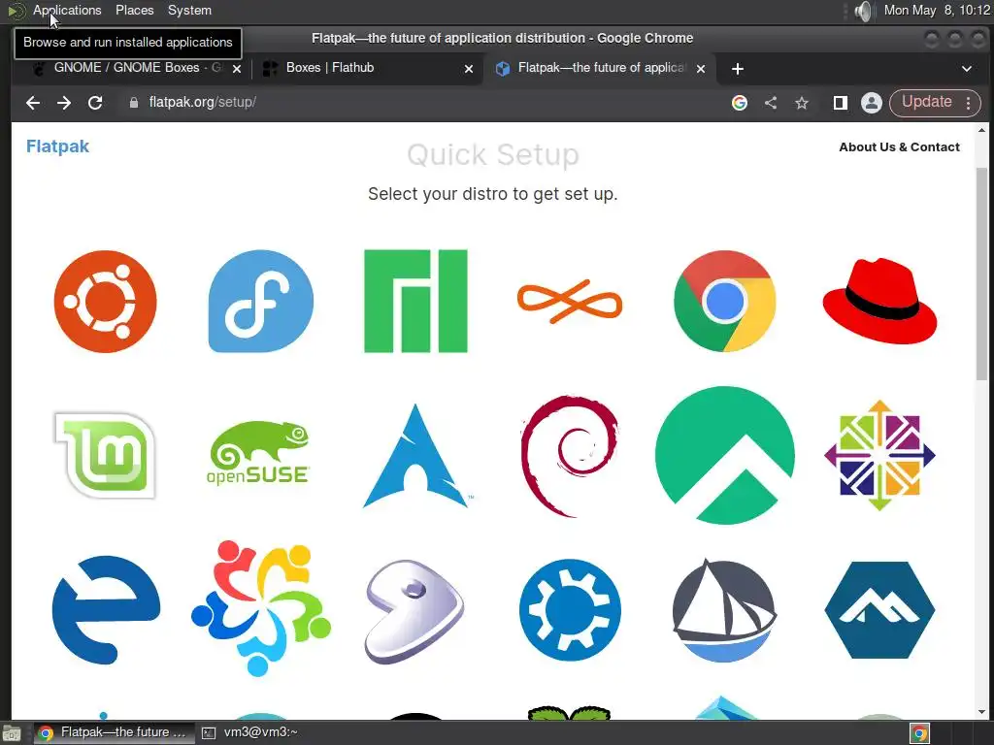
Task: Select the Rocky Linux logo
Action: click(724, 456)
